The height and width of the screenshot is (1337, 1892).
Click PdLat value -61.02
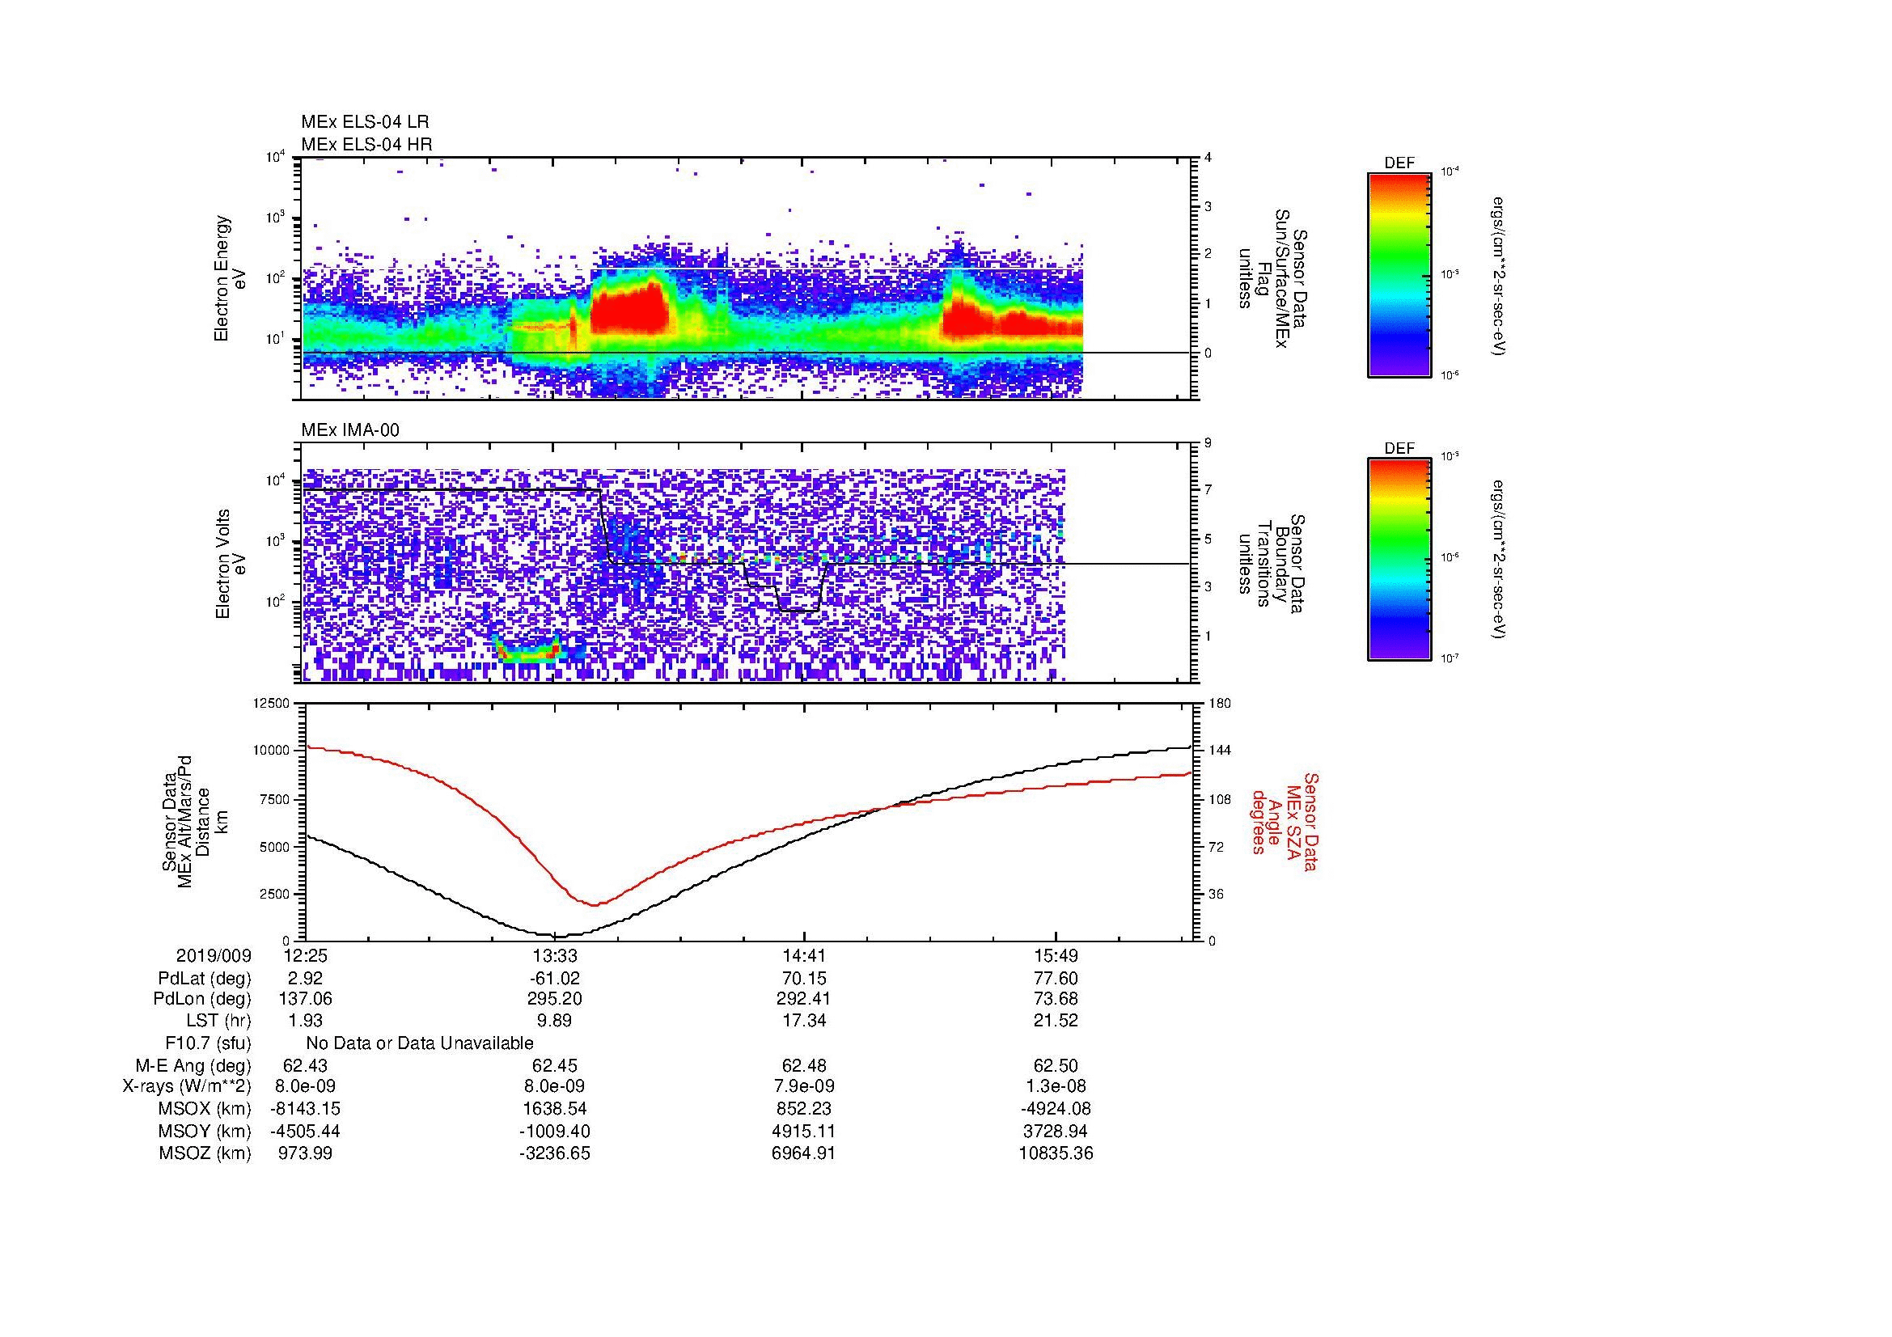click(555, 979)
